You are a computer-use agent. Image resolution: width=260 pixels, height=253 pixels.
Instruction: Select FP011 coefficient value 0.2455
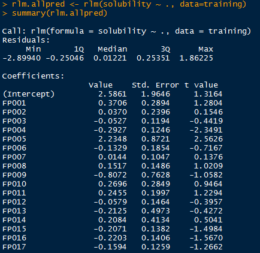click(x=113, y=193)
